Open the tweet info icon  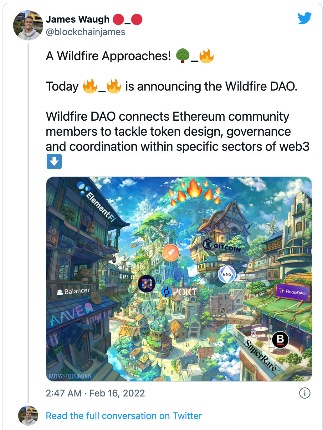tap(305, 393)
